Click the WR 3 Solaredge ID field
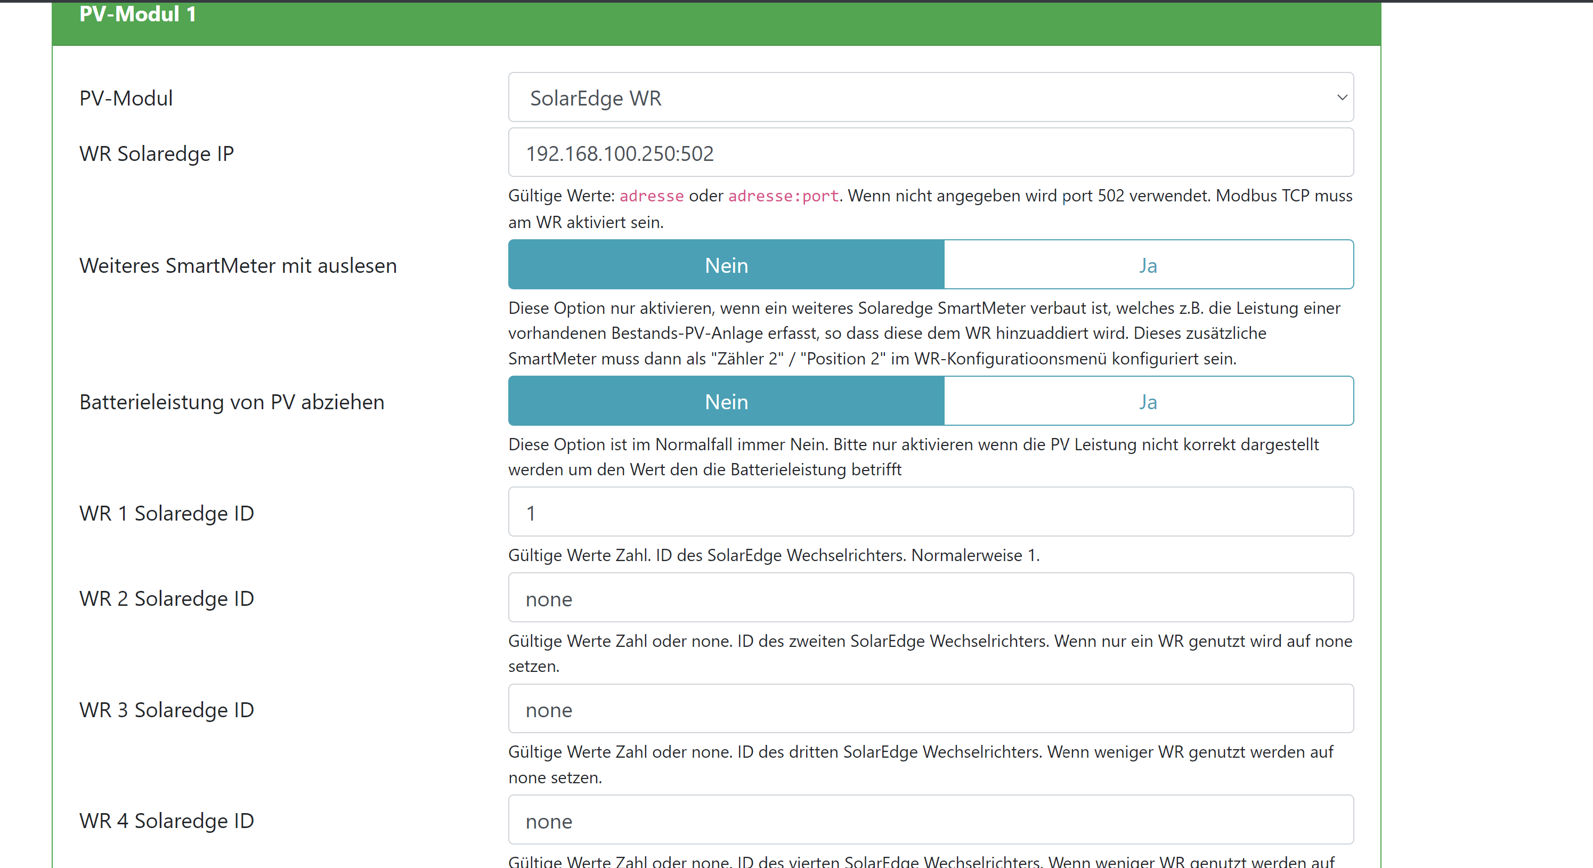 pyautogui.click(x=930, y=709)
